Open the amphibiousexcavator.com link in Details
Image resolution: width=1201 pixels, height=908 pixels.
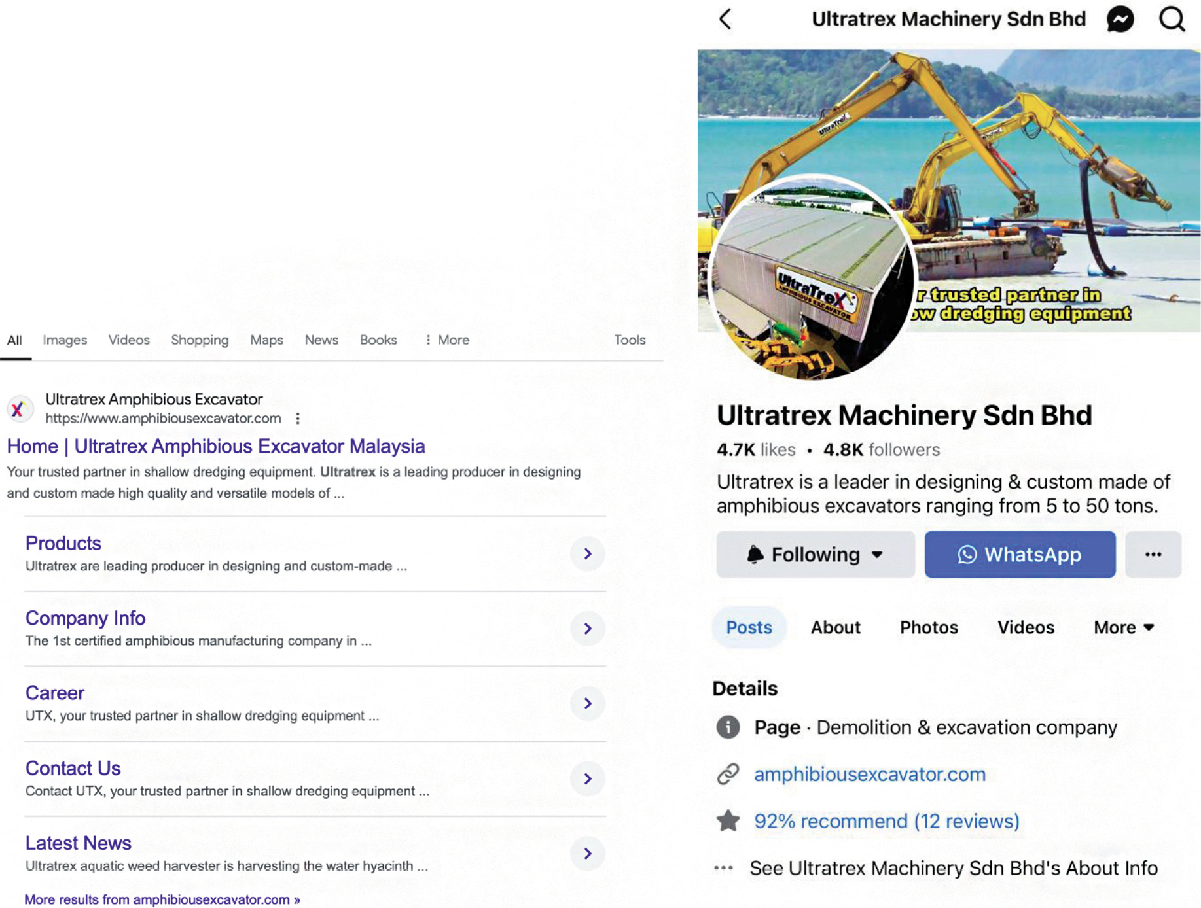(x=869, y=774)
